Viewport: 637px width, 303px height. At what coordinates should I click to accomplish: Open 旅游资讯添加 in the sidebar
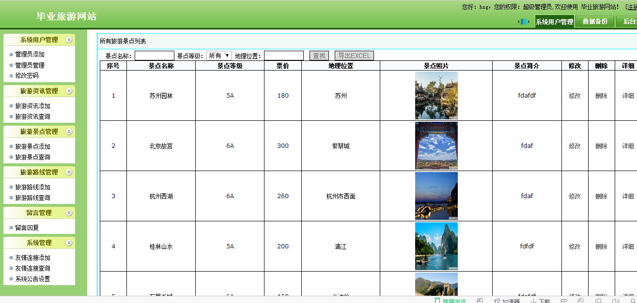pyautogui.click(x=33, y=106)
